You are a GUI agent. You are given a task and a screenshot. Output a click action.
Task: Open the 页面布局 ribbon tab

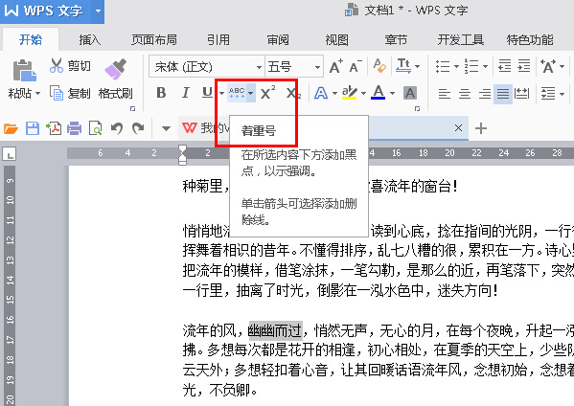(154, 39)
